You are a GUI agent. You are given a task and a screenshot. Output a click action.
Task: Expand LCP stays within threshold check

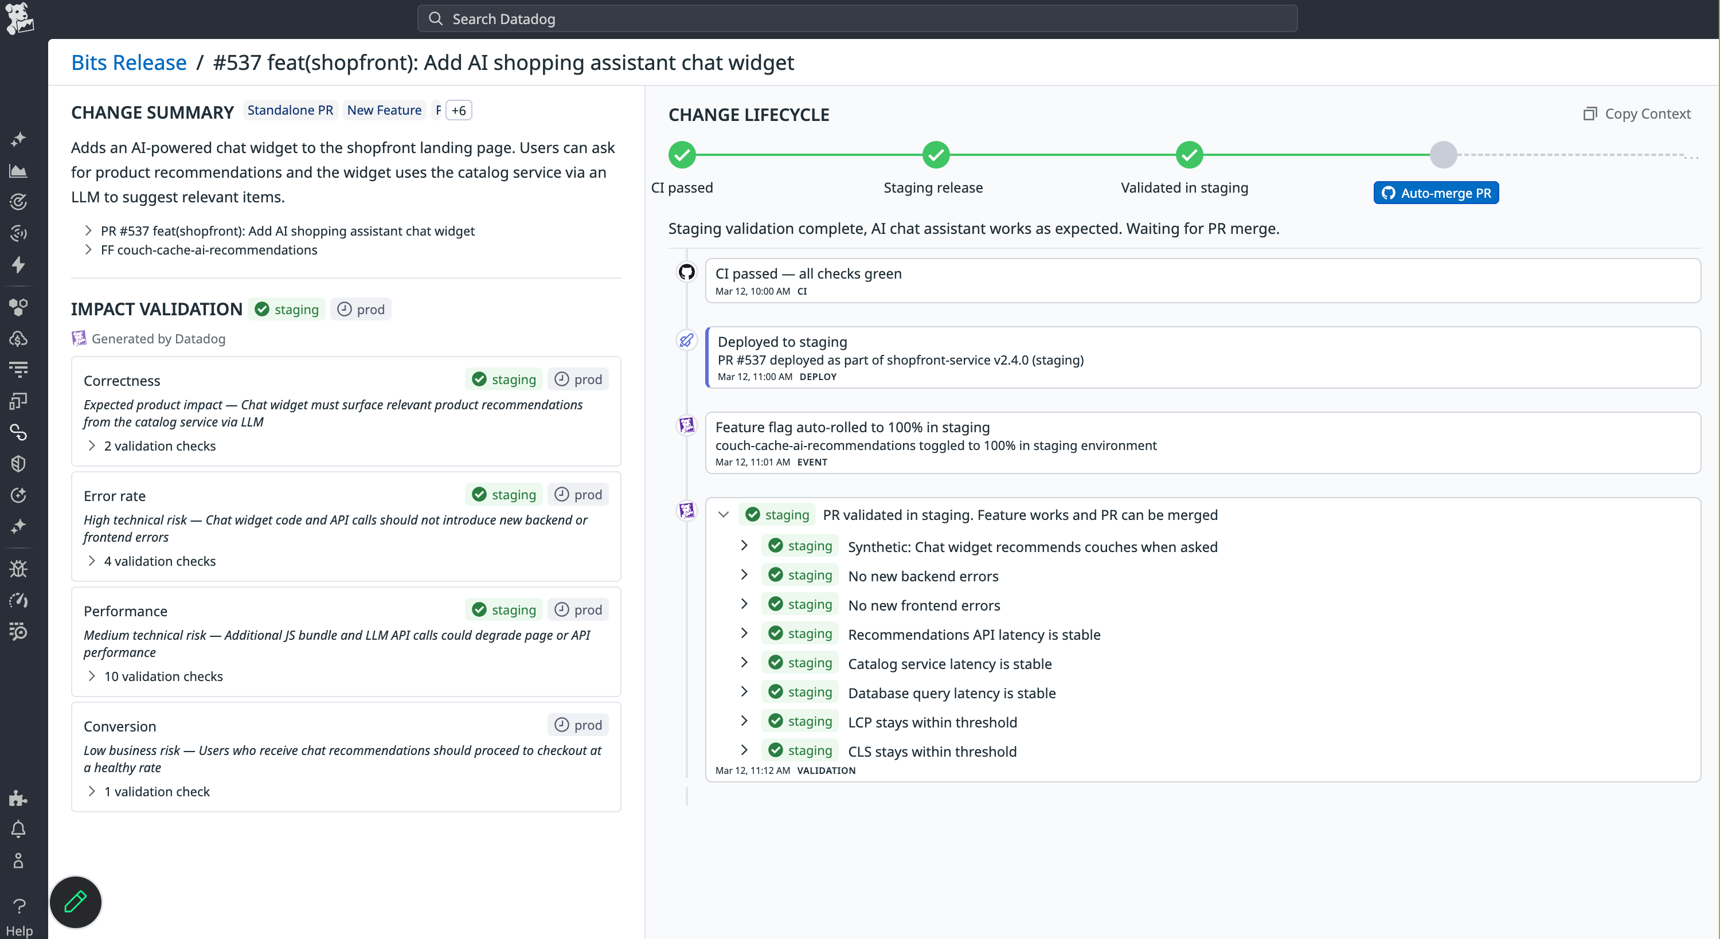745,721
